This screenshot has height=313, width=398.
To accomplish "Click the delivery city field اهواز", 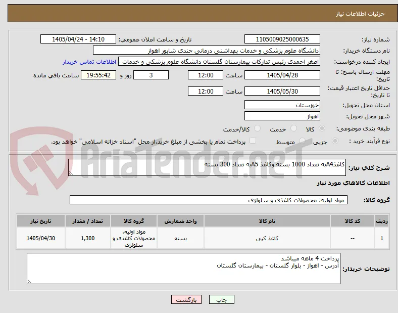I will 282,116.
